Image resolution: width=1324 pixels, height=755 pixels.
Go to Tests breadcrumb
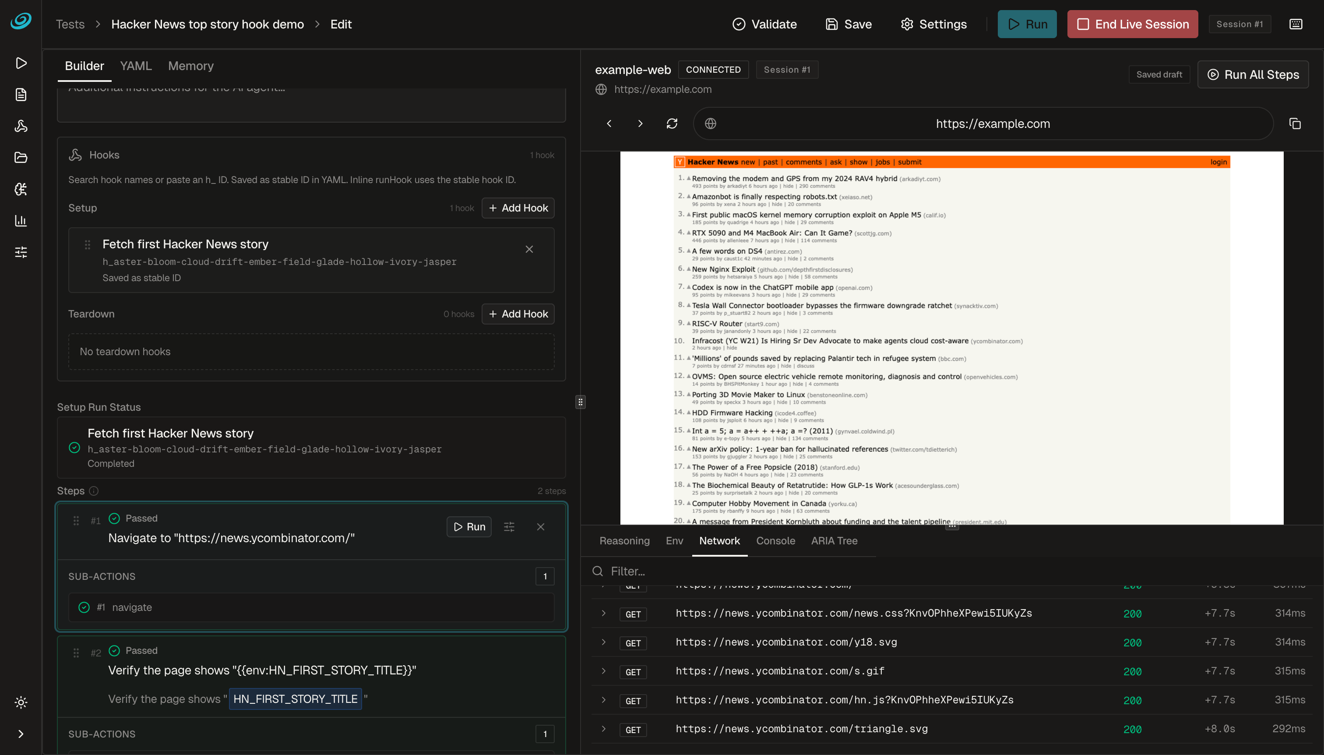point(70,25)
